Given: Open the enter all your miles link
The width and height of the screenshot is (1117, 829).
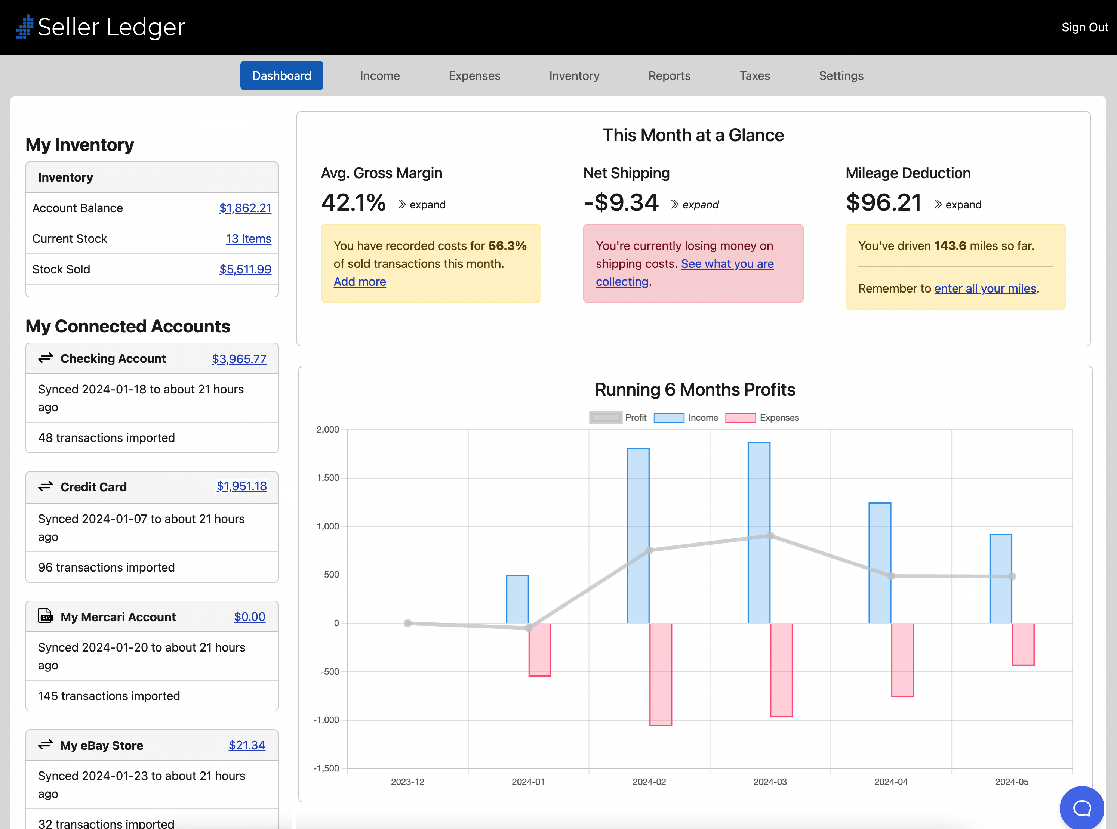Looking at the screenshot, I should (985, 288).
